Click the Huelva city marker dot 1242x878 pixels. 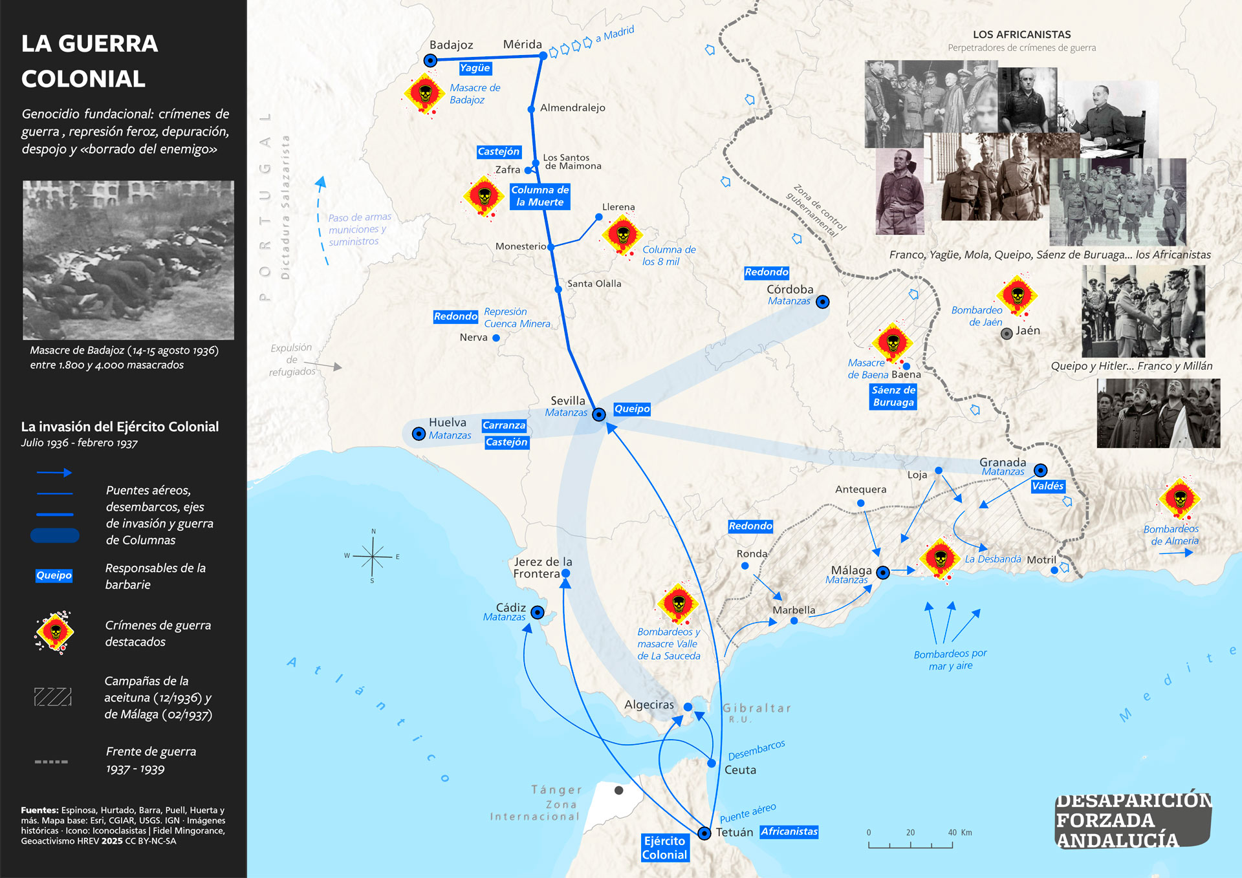point(419,434)
